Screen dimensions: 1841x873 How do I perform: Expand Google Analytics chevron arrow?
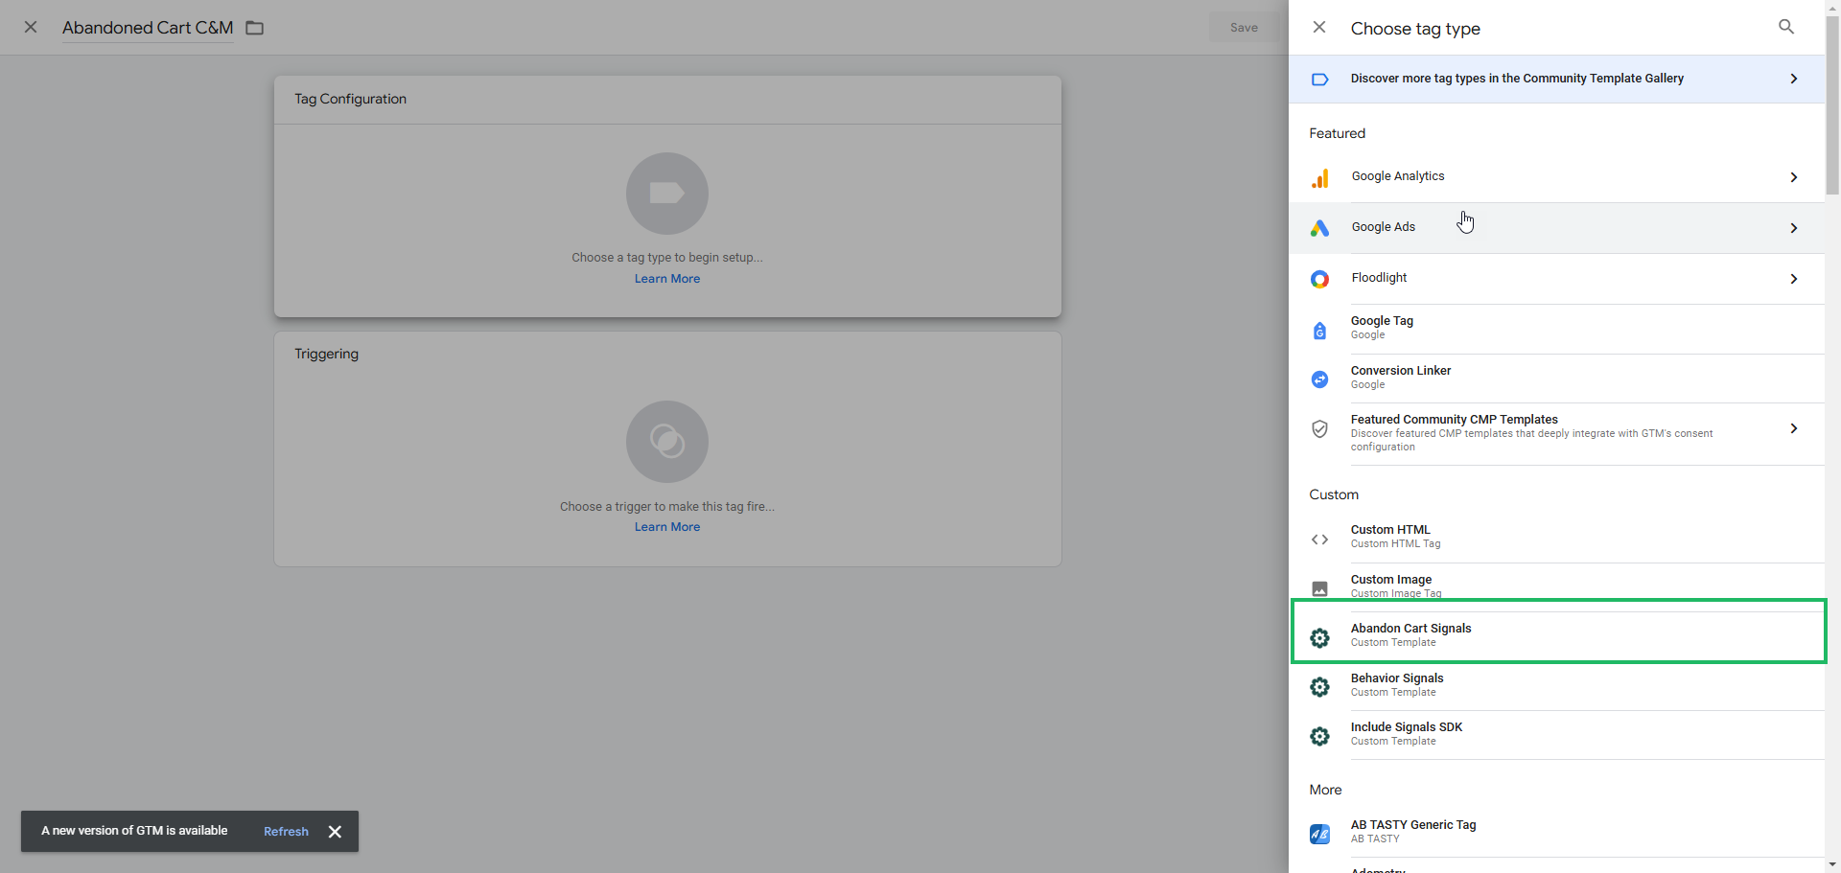(x=1793, y=177)
